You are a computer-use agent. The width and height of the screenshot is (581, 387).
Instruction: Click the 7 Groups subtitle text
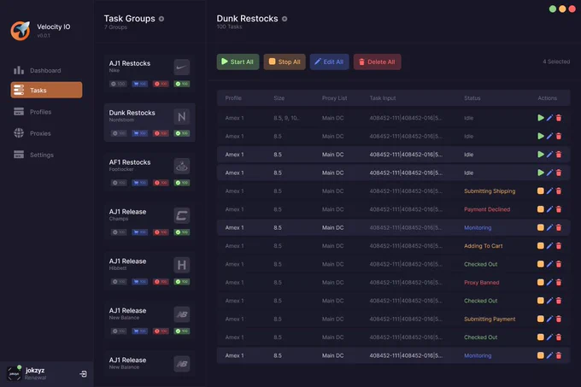115,27
